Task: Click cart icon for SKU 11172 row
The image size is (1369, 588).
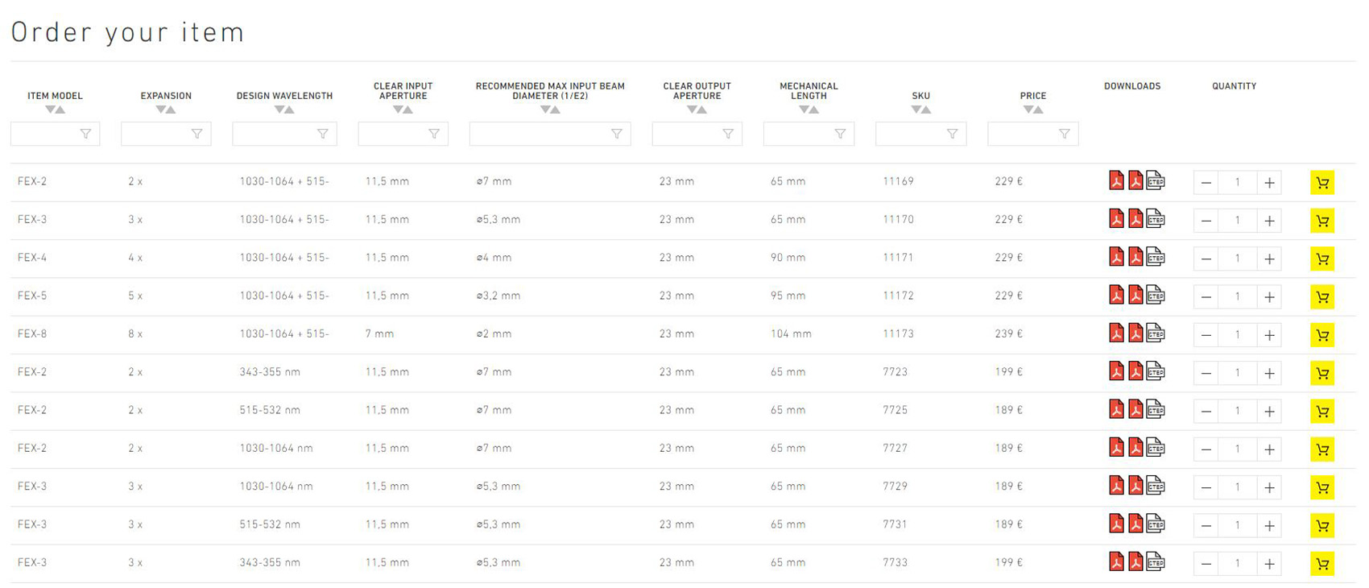Action: (1321, 297)
